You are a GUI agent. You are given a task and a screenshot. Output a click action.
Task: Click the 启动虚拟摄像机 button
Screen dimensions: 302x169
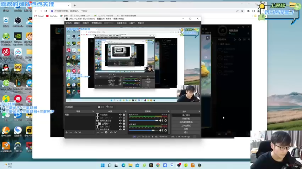[186, 122]
